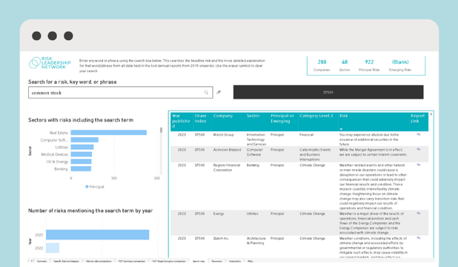Click 'Catastrophic Events and Business Interruptions' category cell
Viewport: 458px width, 267px height.
click(315, 154)
